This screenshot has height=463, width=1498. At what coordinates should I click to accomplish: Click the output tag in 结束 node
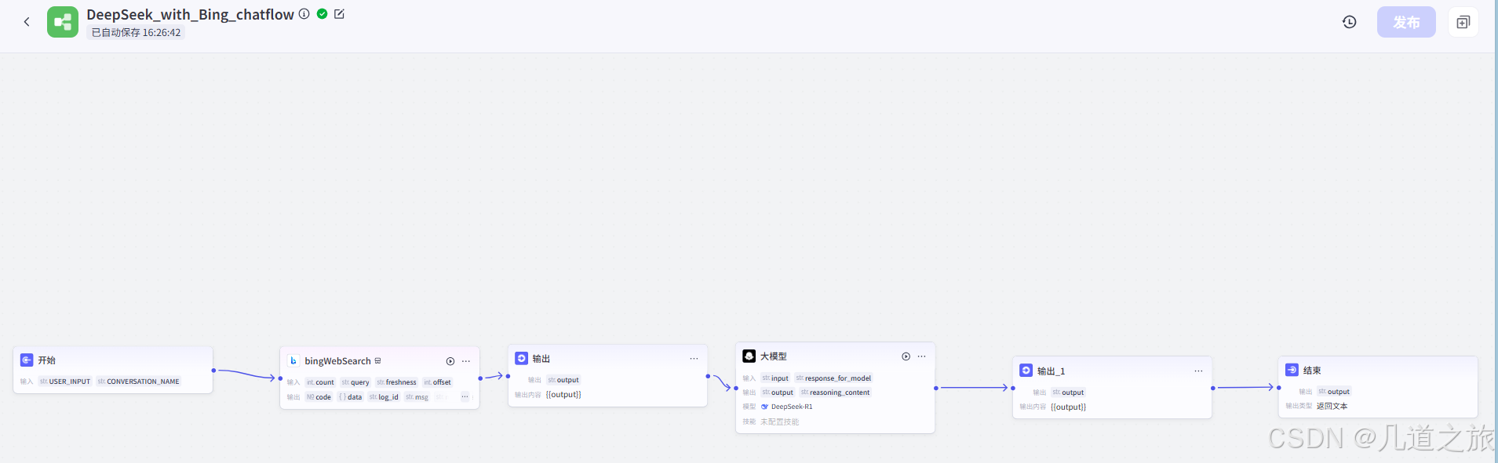(x=1334, y=392)
